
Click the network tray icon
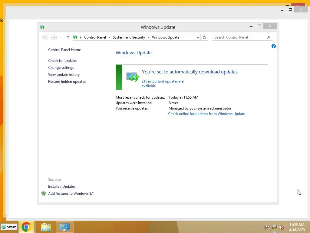point(274,227)
